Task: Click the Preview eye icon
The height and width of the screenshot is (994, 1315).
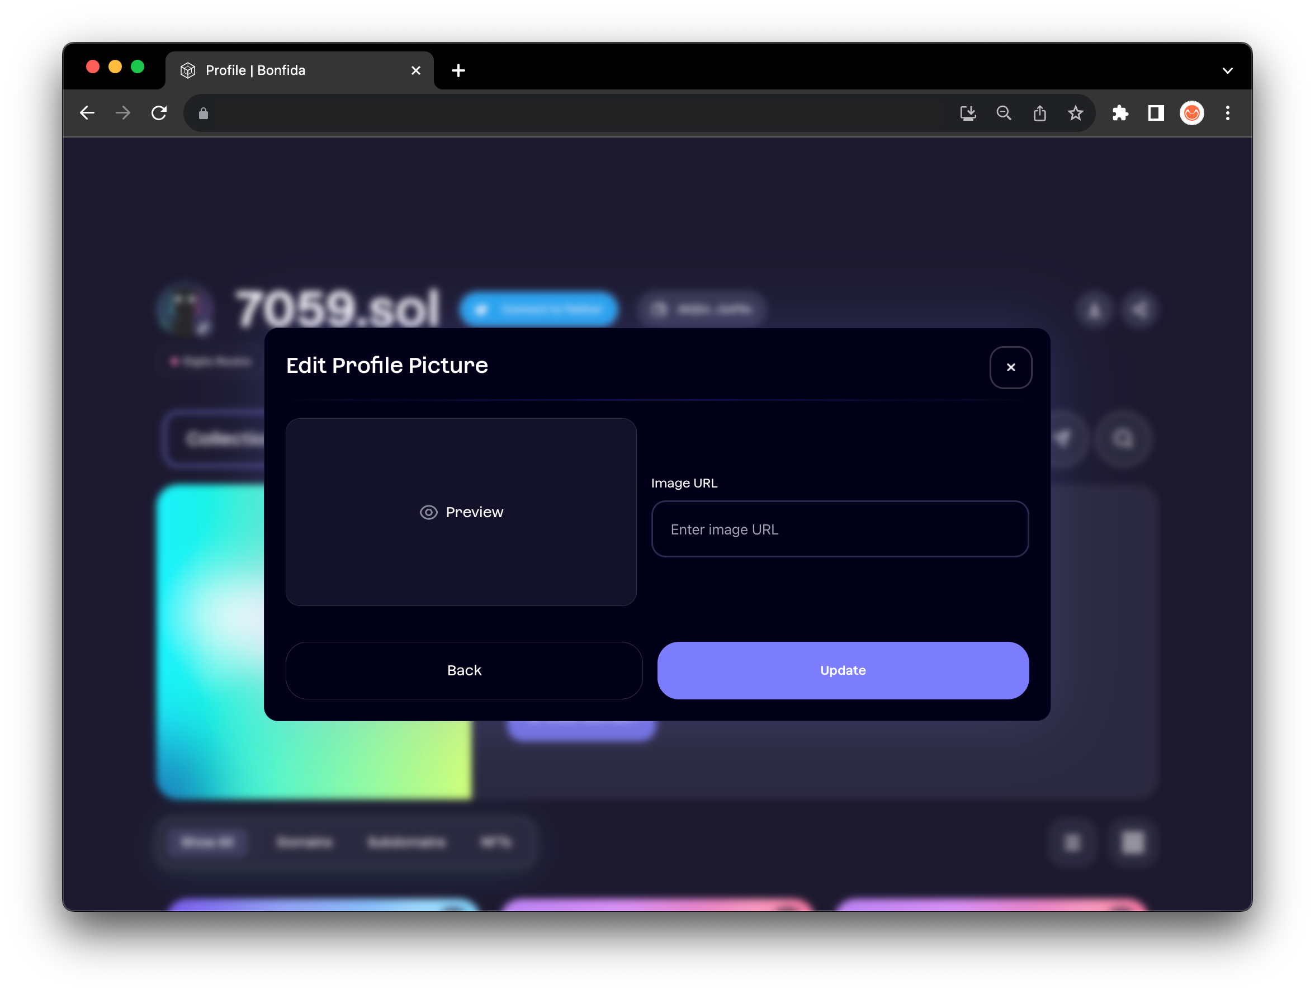Action: point(428,512)
